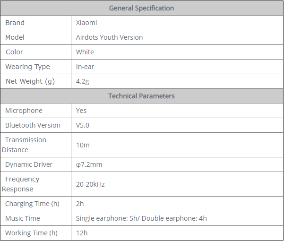Click the 12h working time value
Screen dimensions: 284x241
point(82,233)
